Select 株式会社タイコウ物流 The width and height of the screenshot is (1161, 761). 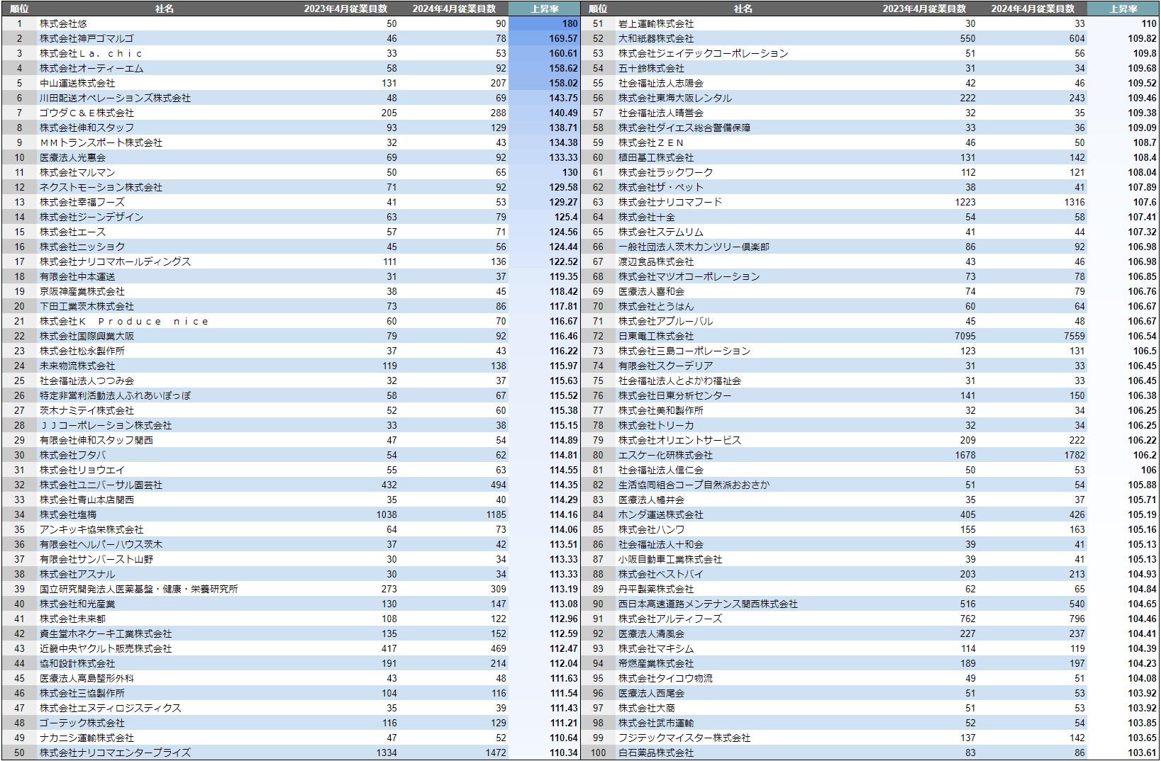pos(666,678)
